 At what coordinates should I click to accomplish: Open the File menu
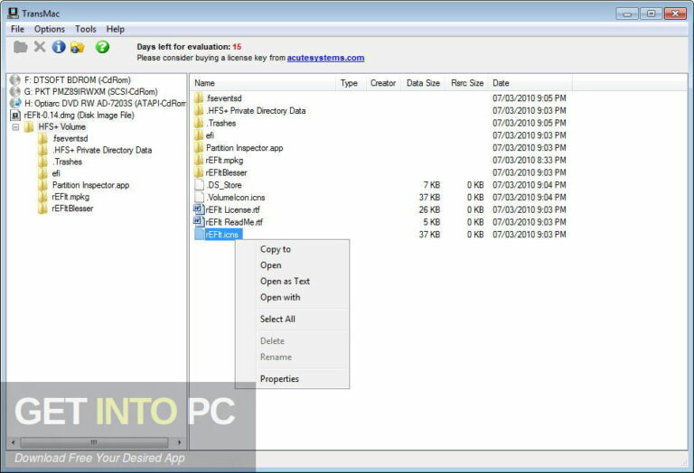tap(18, 29)
